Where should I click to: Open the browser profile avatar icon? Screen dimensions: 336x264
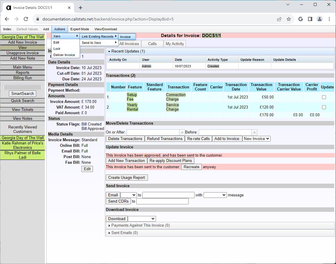(319, 19)
